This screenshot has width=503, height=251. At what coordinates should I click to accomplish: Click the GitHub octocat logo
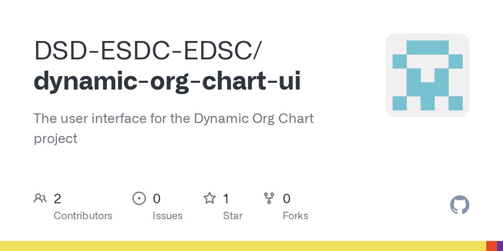pyautogui.click(x=460, y=205)
